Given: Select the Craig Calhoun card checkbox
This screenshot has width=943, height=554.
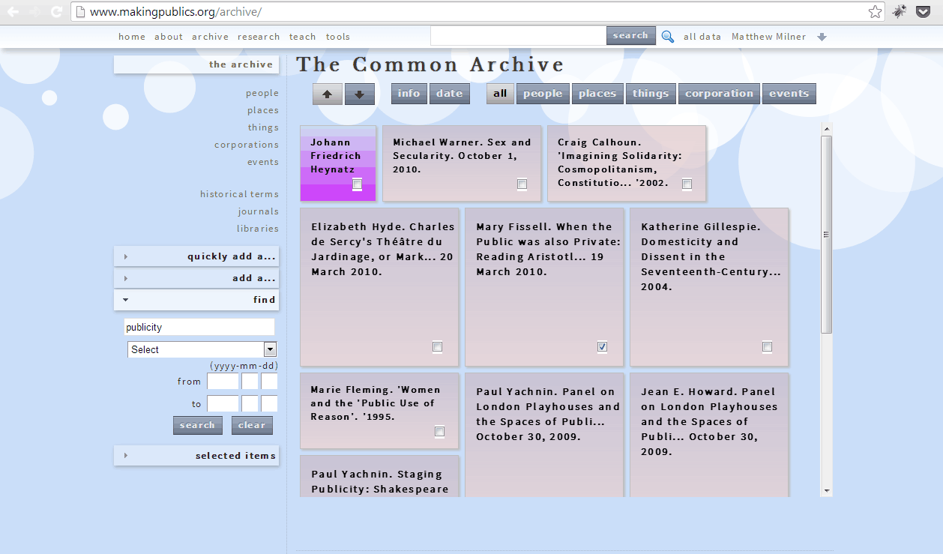Looking at the screenshot, I should click(x=687, y=184).
